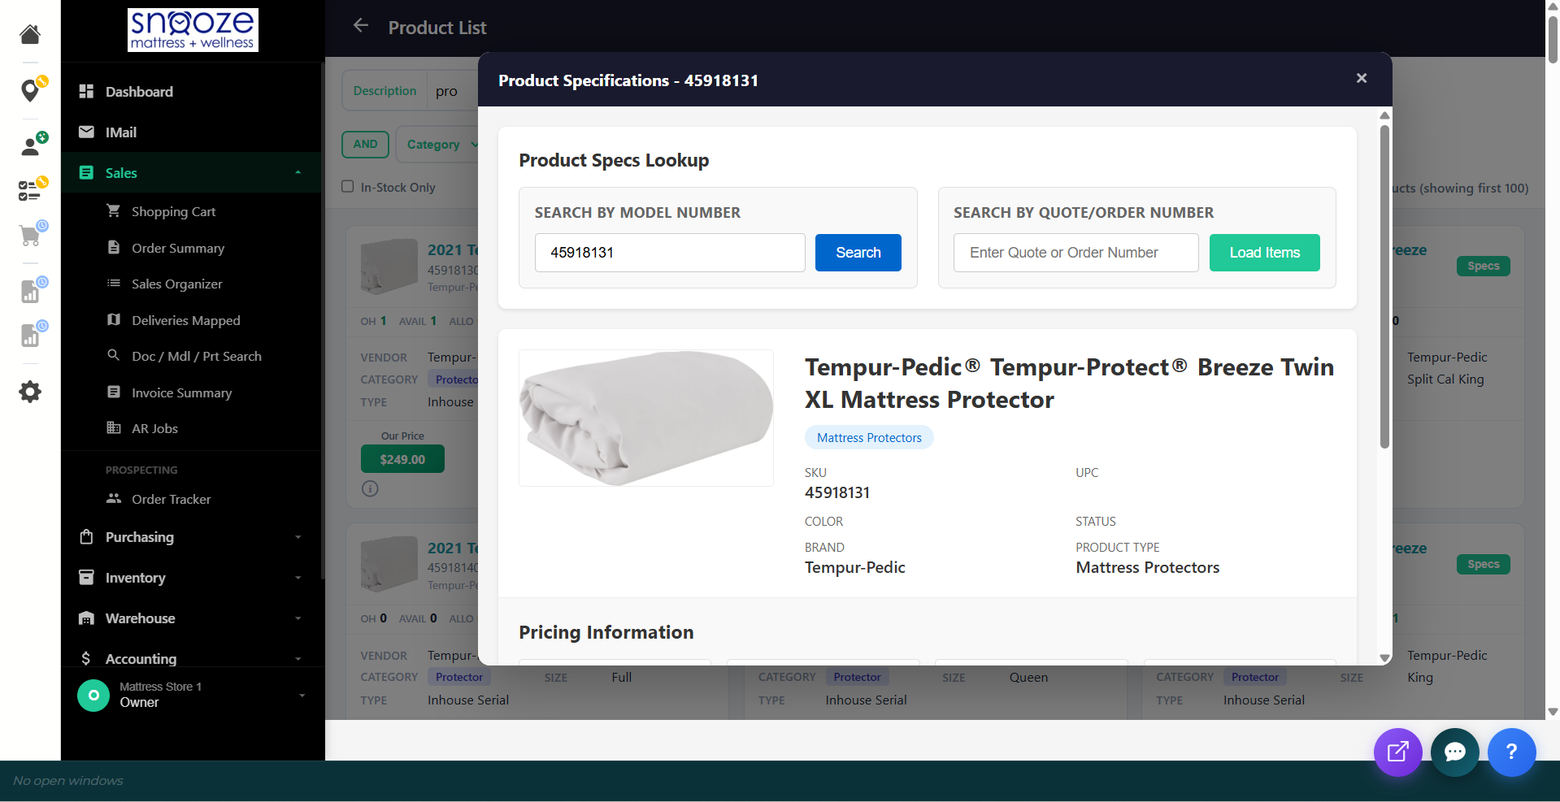1560x802 pixels.
Task: Click the $249.00 Our Price button
Action: click(402, 459)
